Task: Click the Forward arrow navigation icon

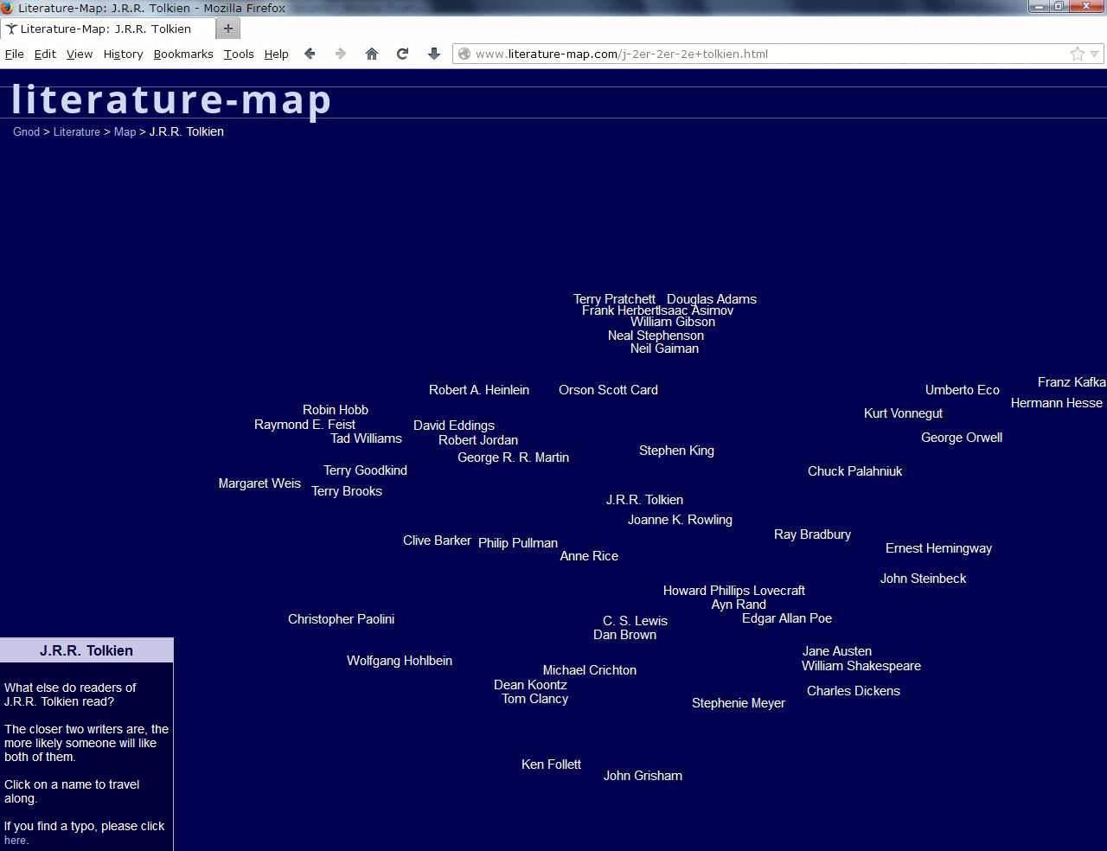Action: (x=341, y=54)
